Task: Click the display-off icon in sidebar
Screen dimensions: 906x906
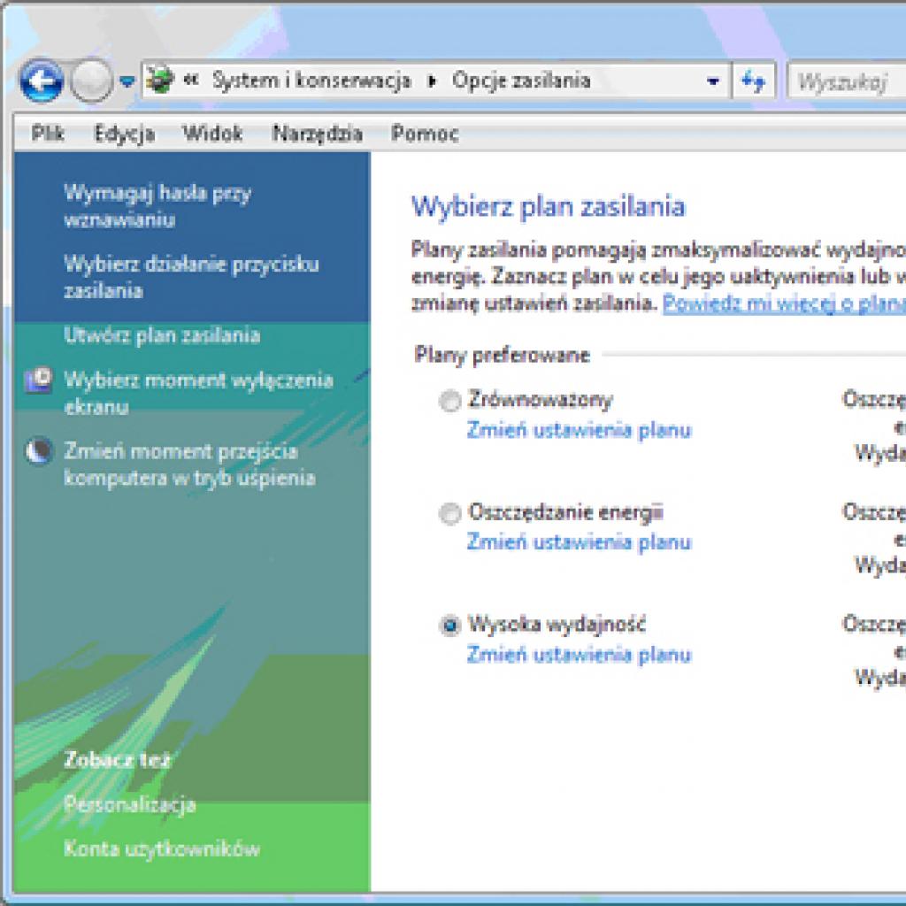Action: [38, 380]
